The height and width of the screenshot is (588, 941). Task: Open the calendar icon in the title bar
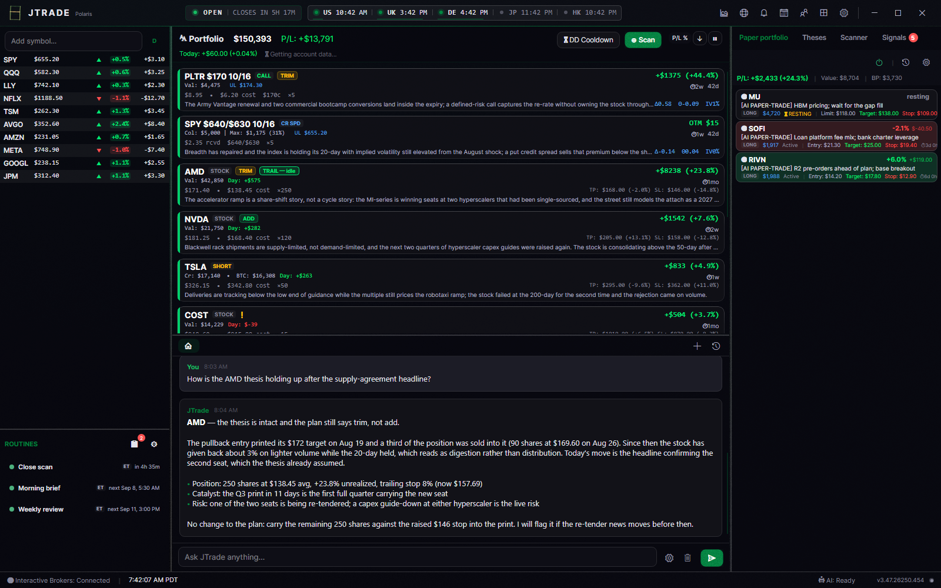[x=784, y=13]
